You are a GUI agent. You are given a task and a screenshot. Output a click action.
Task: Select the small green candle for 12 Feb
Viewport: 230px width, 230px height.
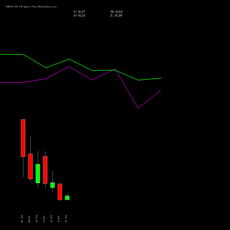point(52,185)
